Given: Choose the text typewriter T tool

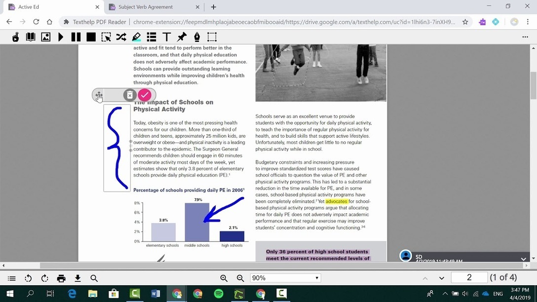Looking at the screenshot, I should [166, 37].
